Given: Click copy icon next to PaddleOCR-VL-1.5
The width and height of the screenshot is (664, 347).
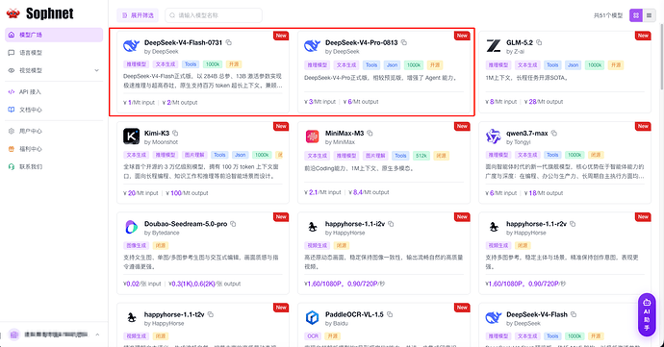Looking at the screenshot, I should [x=390, y=314].
